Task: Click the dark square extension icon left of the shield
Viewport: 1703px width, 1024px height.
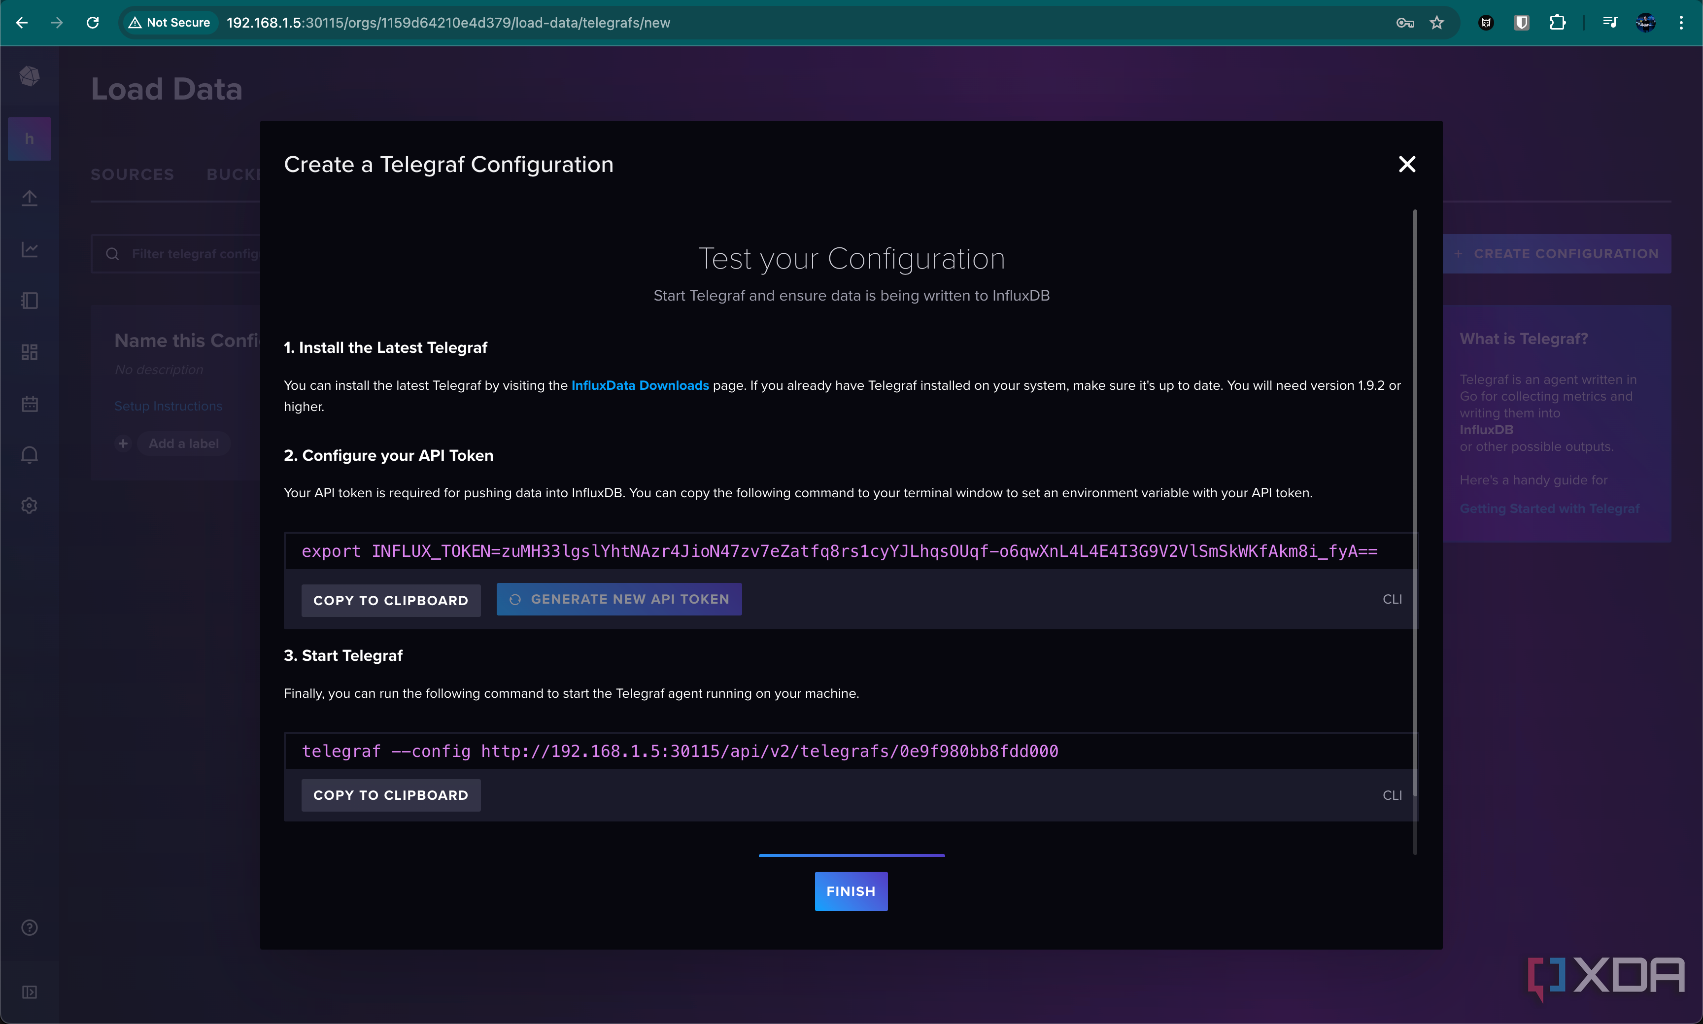Action: point(1486,23)
